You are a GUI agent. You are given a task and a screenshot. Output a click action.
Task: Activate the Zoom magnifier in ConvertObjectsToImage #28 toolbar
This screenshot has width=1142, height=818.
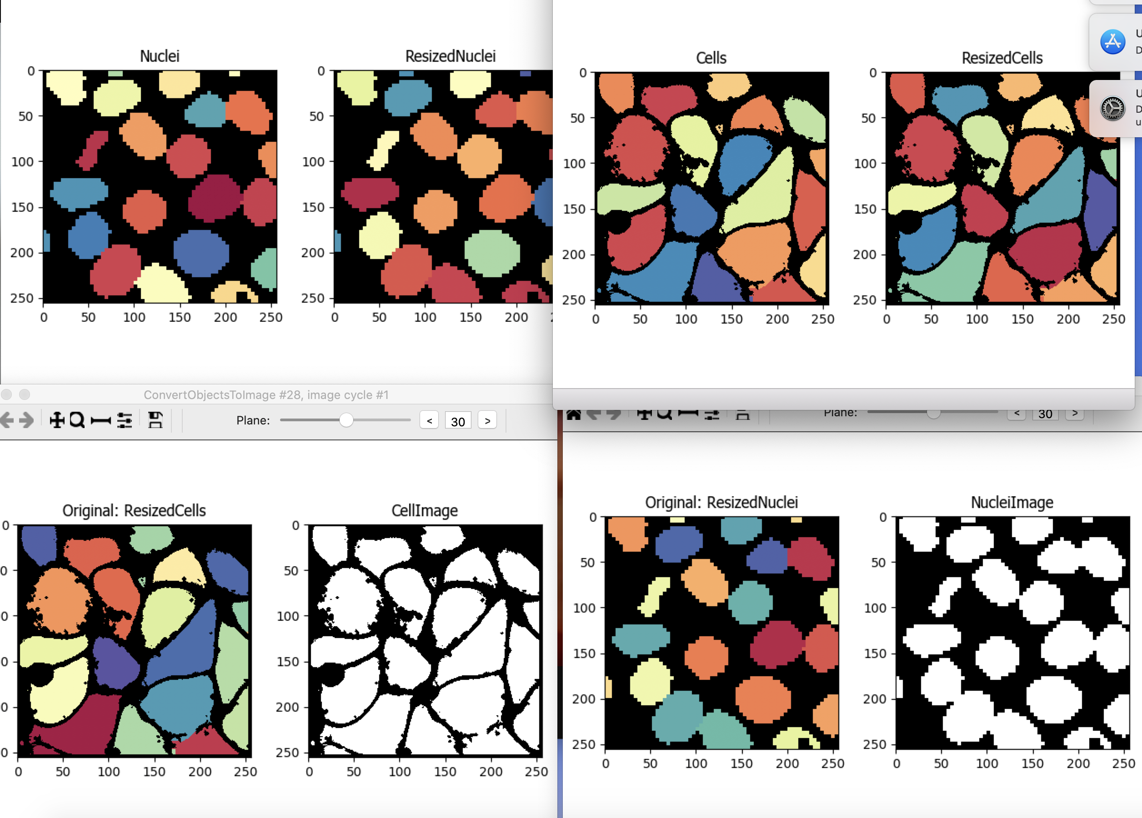(77, 420)
